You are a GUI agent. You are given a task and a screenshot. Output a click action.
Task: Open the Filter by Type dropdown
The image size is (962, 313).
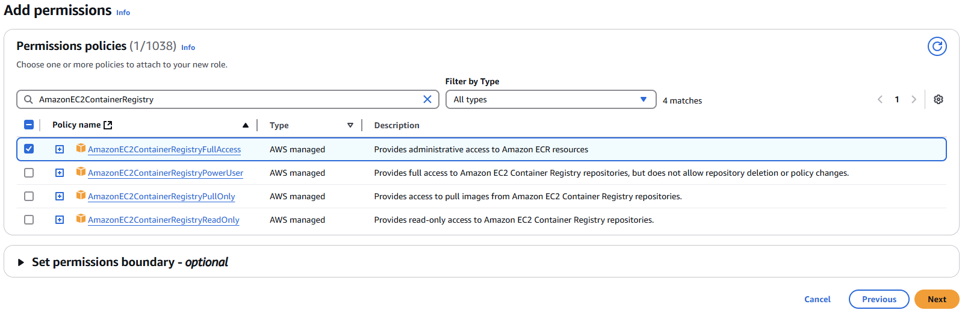tap(550, 99)
